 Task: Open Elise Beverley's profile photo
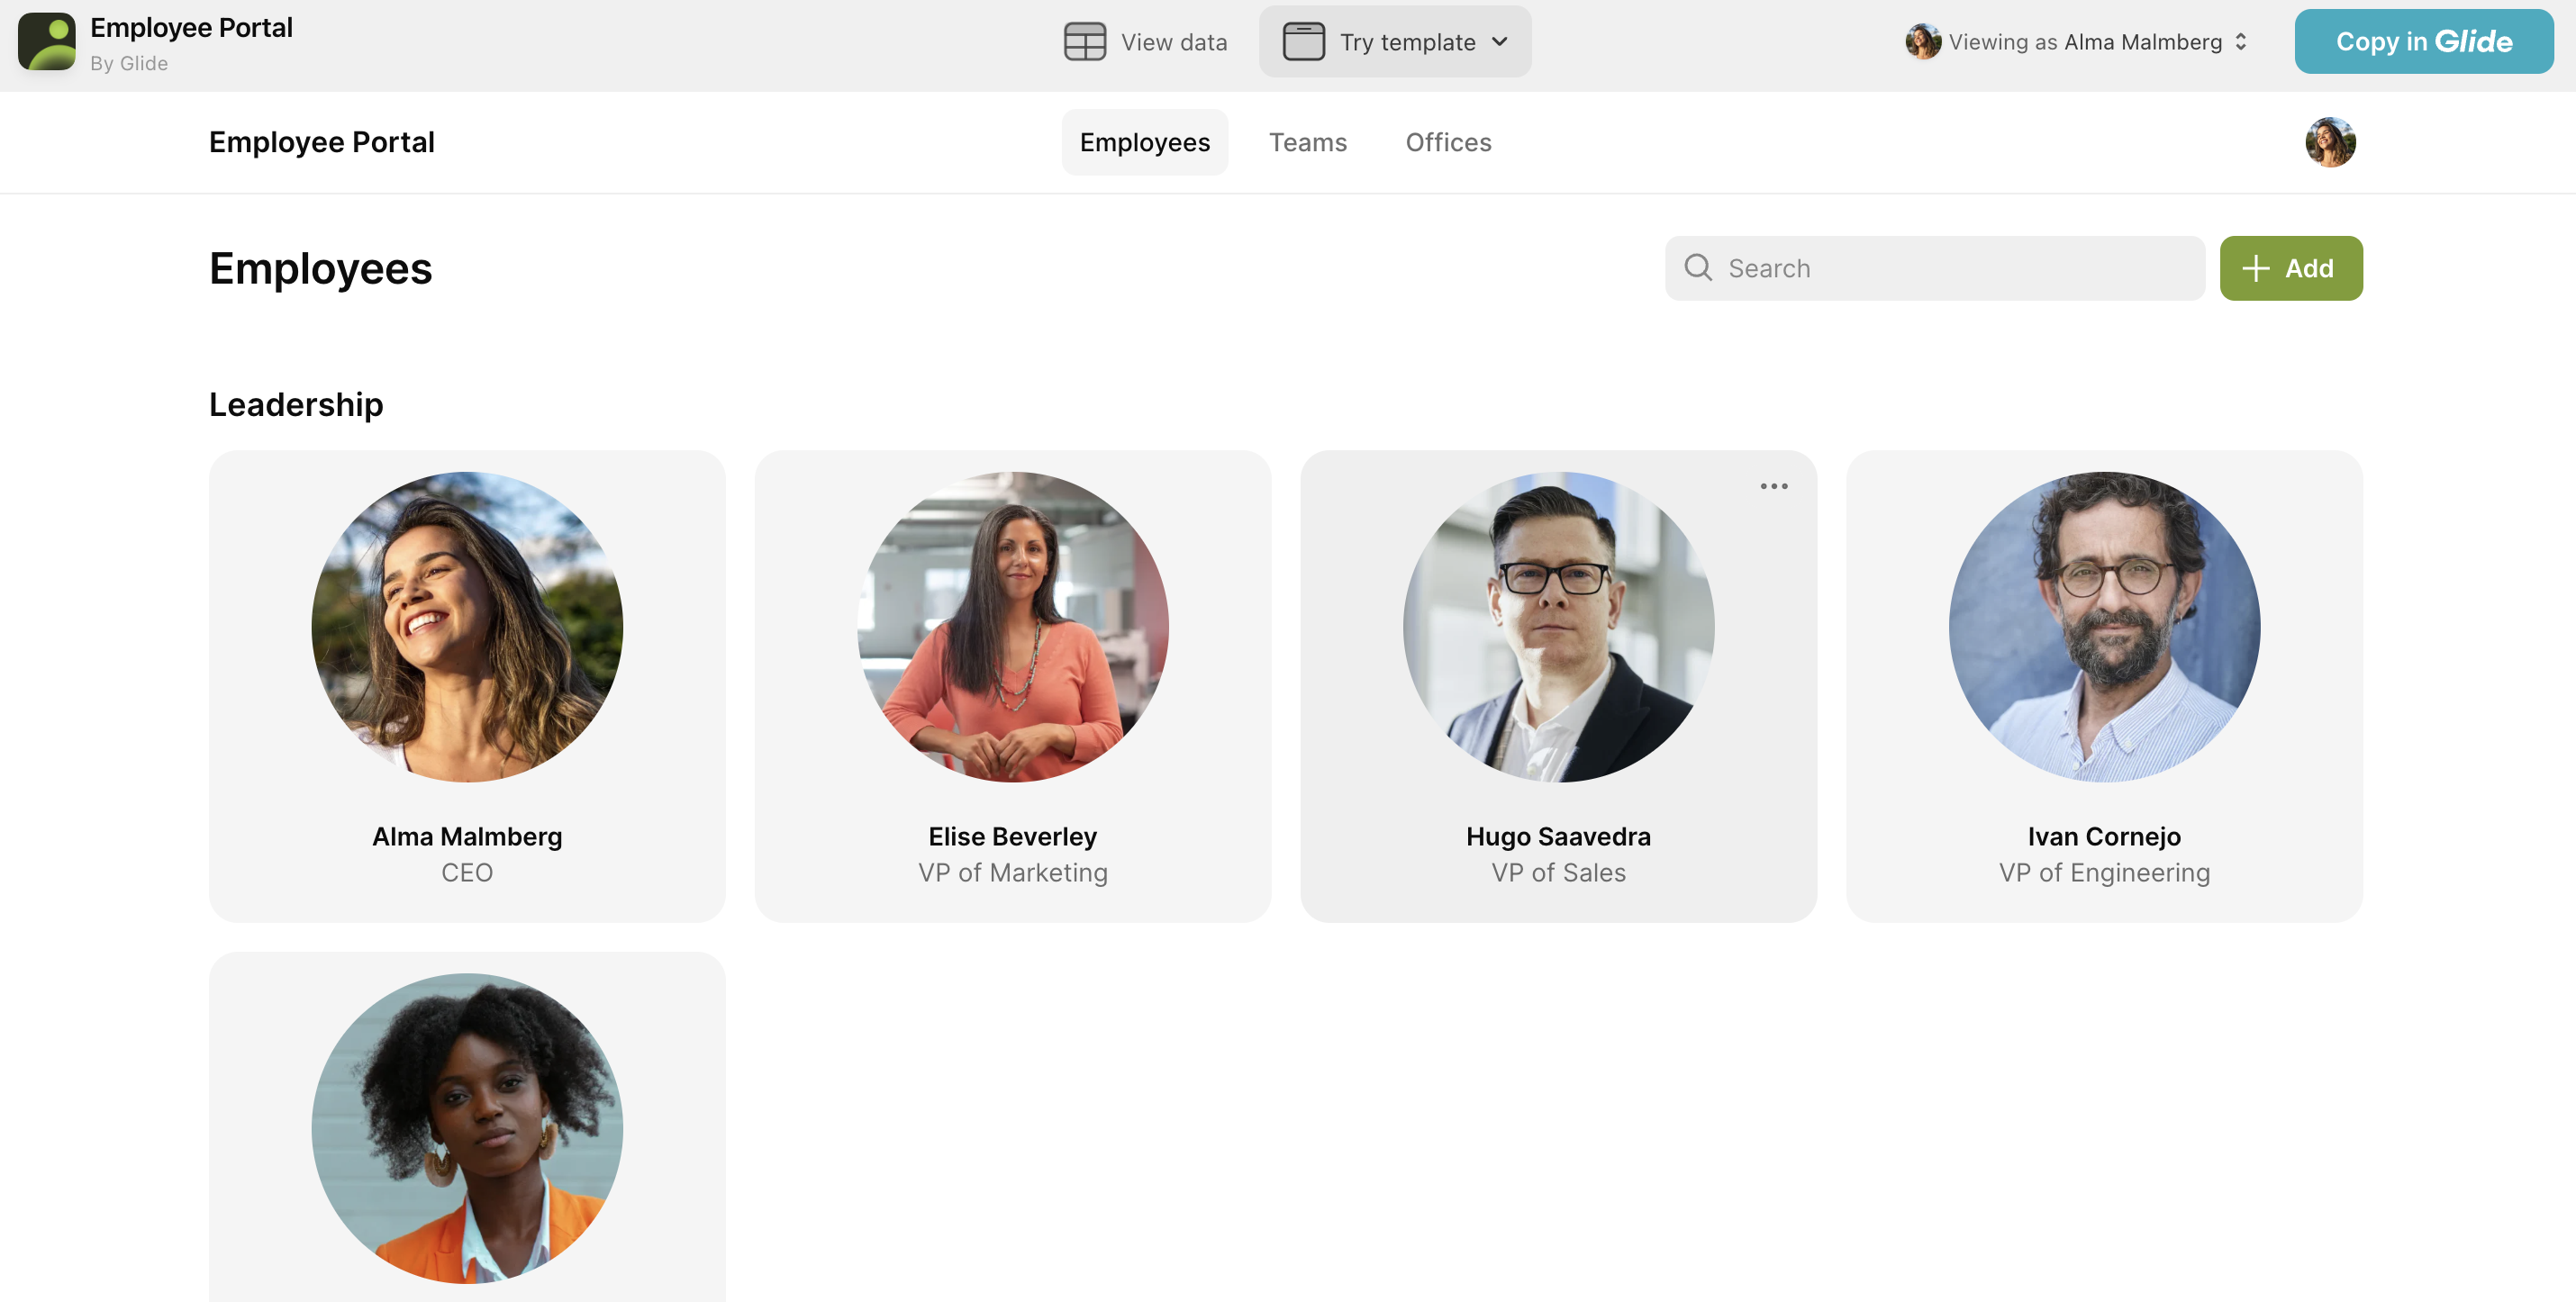[1012, 627]
